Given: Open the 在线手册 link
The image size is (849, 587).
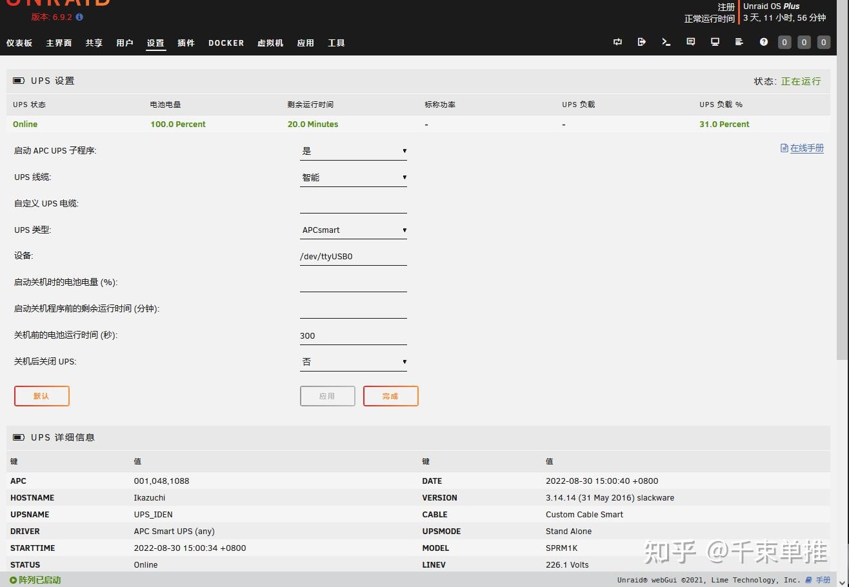Looking at the screenshot, I should [802, 148].
